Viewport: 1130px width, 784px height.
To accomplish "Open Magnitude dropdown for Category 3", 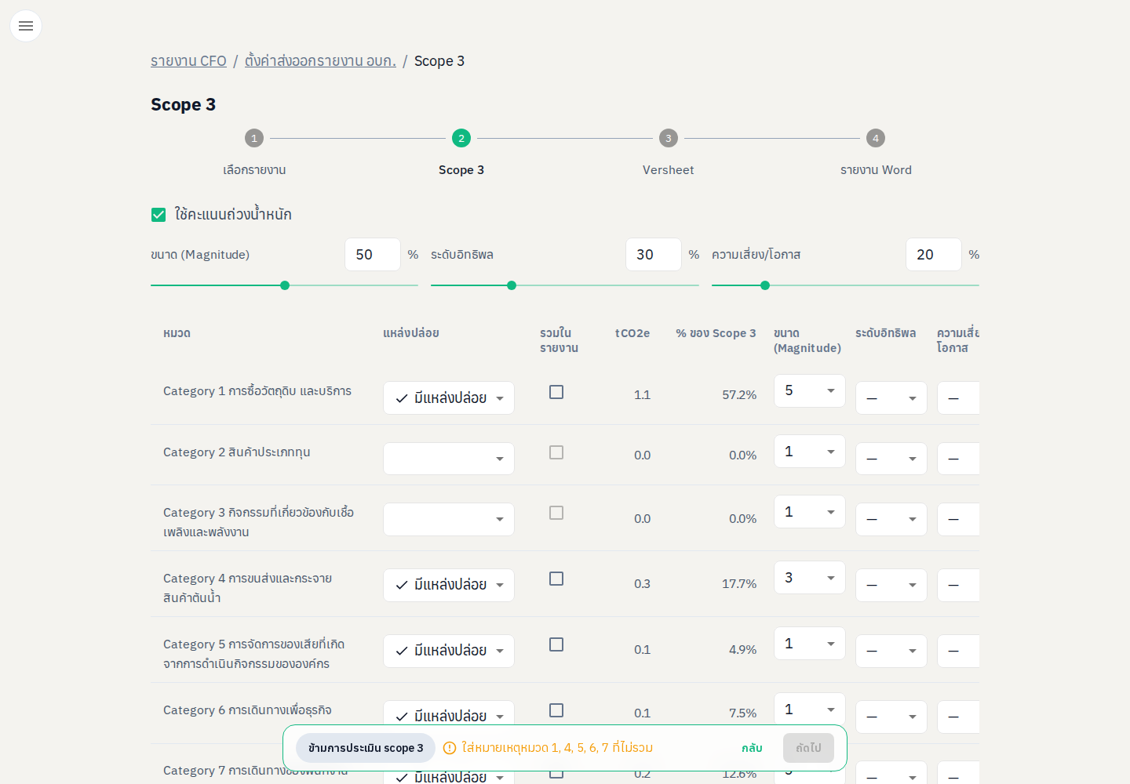I will point(810,511).
